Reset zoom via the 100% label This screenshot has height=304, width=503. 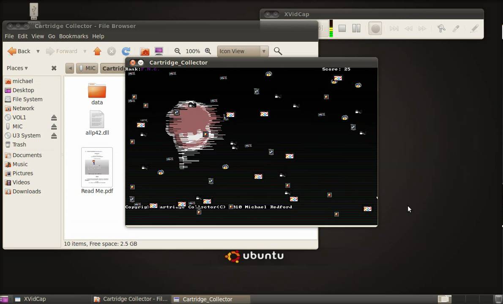(x=193, y=51)
